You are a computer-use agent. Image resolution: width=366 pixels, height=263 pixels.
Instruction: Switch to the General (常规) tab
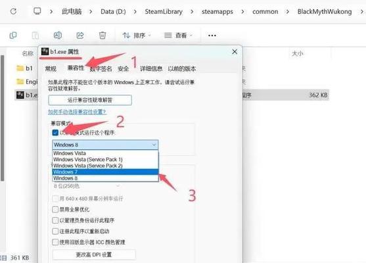[x=51, y=68]
